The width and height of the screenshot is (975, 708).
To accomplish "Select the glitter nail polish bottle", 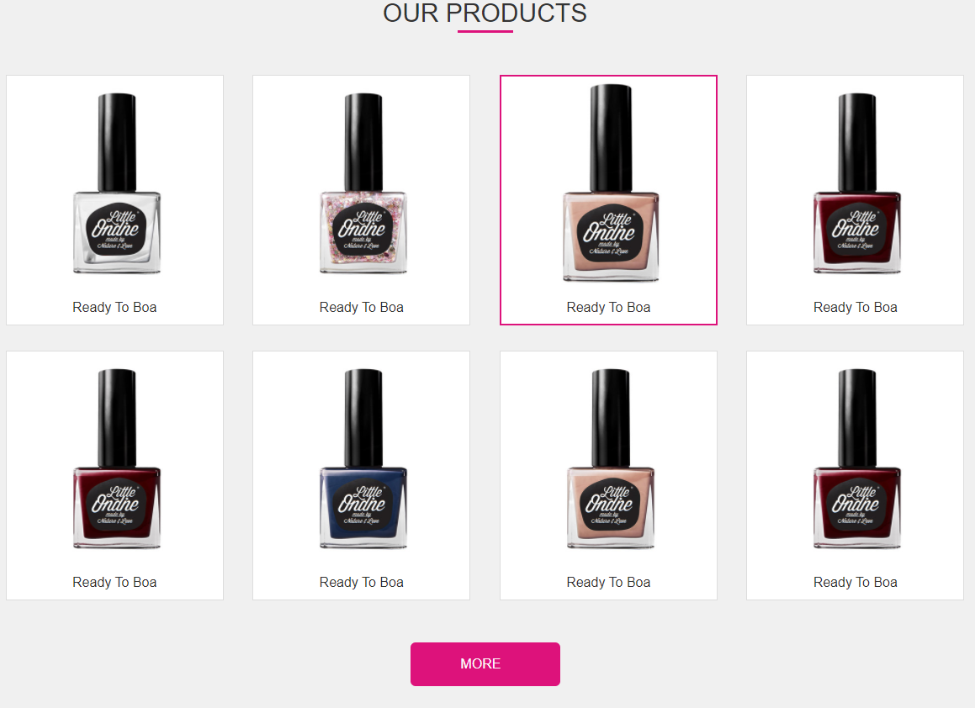I will 363,183.
